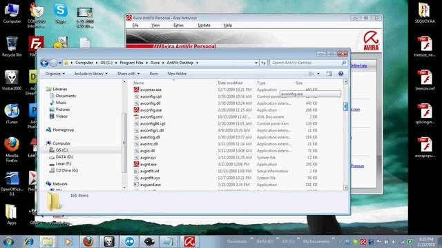The width and height of the screenshot is (442, 248).
Task: Click the Windows Start orb
Action: (8, 242)
